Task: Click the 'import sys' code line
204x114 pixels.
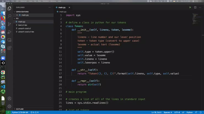Action: pyautogui.click(x=73, y=15)
